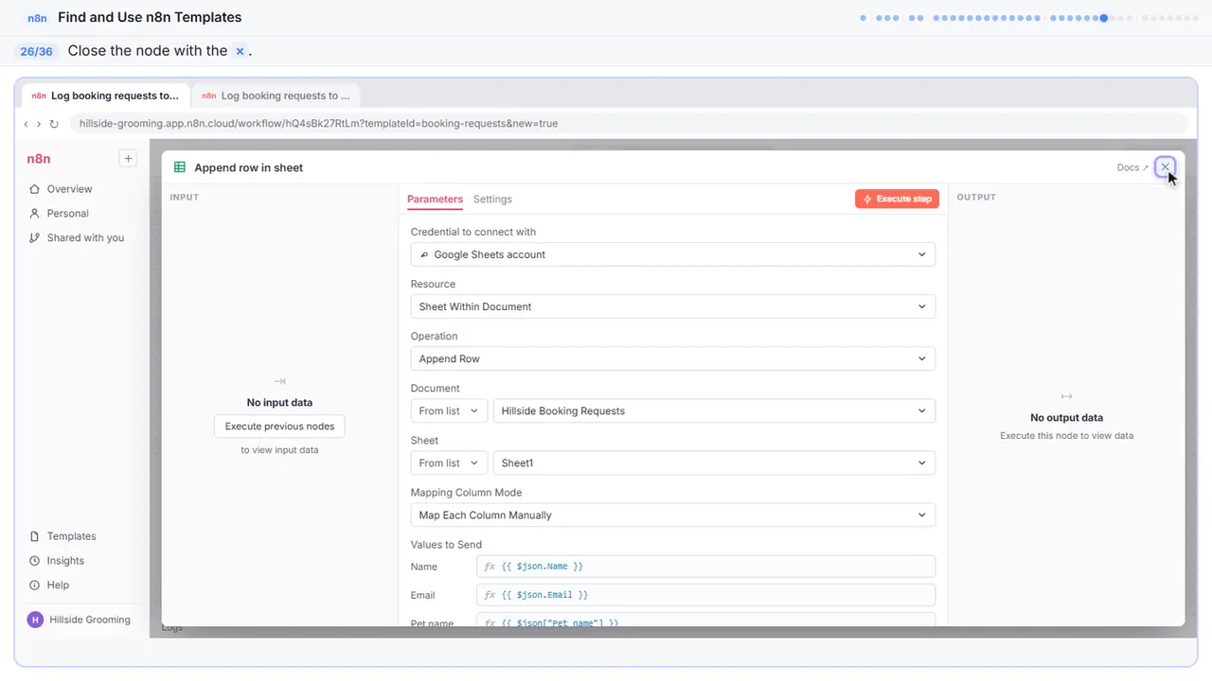This screenshot has height=681, width=1212.
Task: Open the Document From list mode dropdown
Action: [450, 410]
